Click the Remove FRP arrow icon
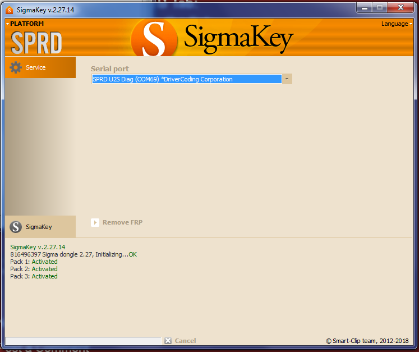The image size is (419, 352). point(95,222)
